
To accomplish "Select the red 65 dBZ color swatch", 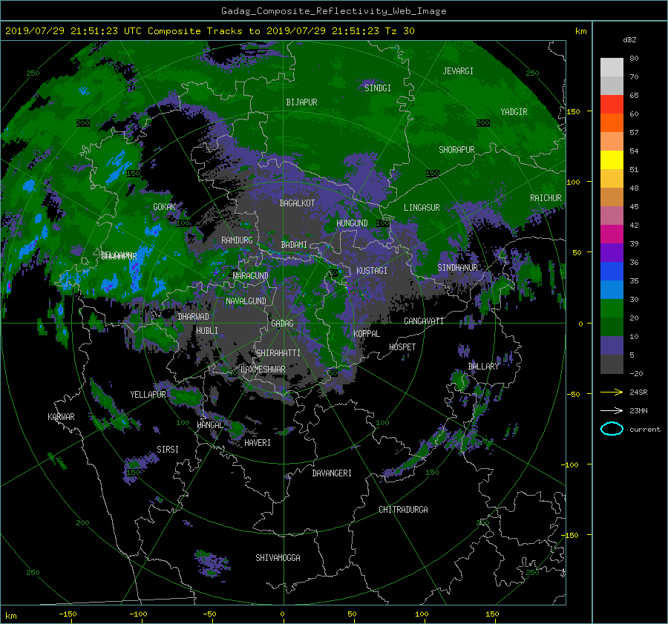I will [x=612, y=104].
